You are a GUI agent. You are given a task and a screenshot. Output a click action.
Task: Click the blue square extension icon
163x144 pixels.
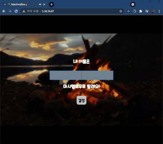tap(128, 11)
